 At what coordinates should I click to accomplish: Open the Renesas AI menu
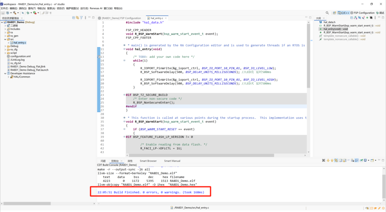pyautogui.click(x=96, y=8)
